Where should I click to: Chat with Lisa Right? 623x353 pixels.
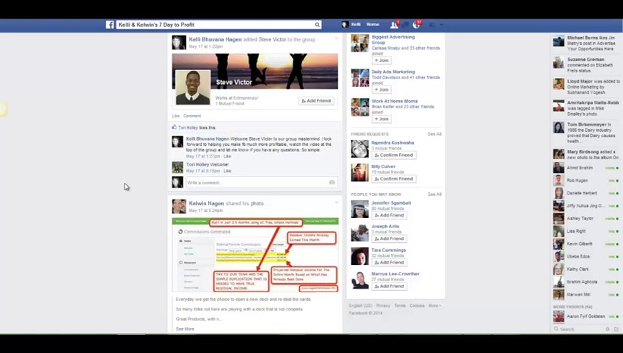pos(586,231)
